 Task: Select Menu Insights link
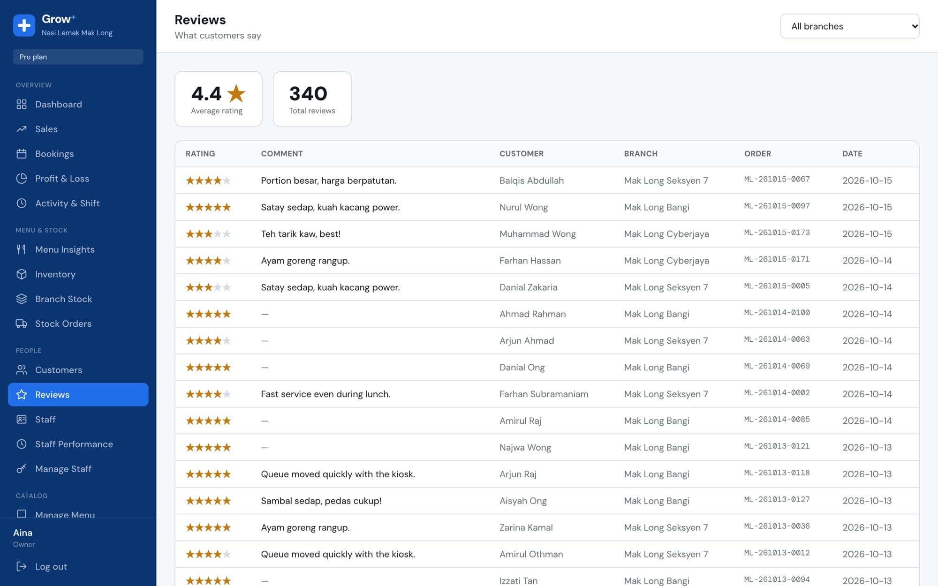(78, 249)
